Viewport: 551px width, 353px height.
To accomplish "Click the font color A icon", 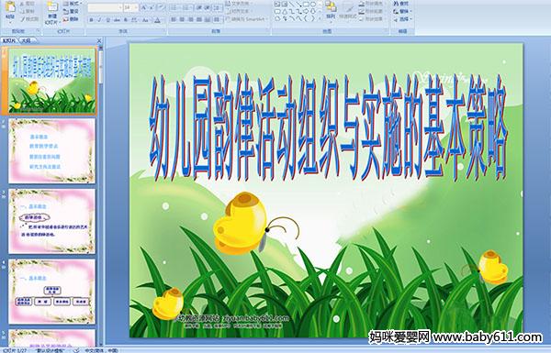I will 157,20.
